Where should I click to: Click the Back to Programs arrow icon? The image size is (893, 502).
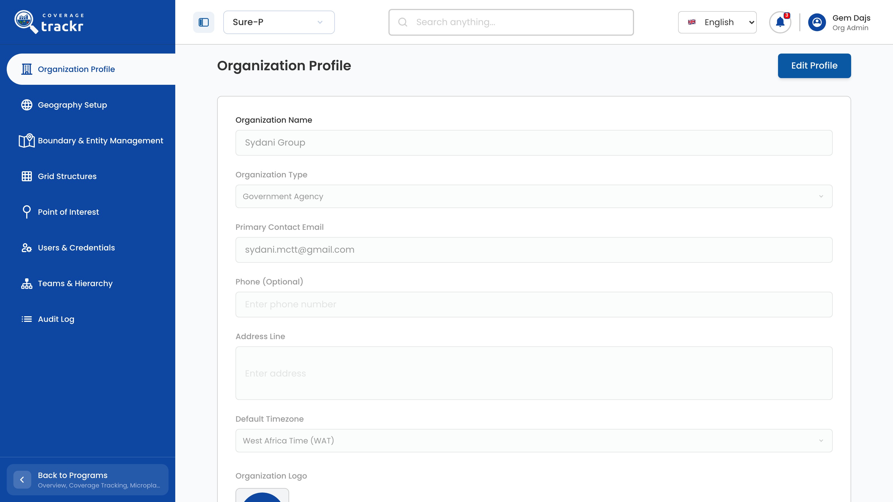[22, 479]
